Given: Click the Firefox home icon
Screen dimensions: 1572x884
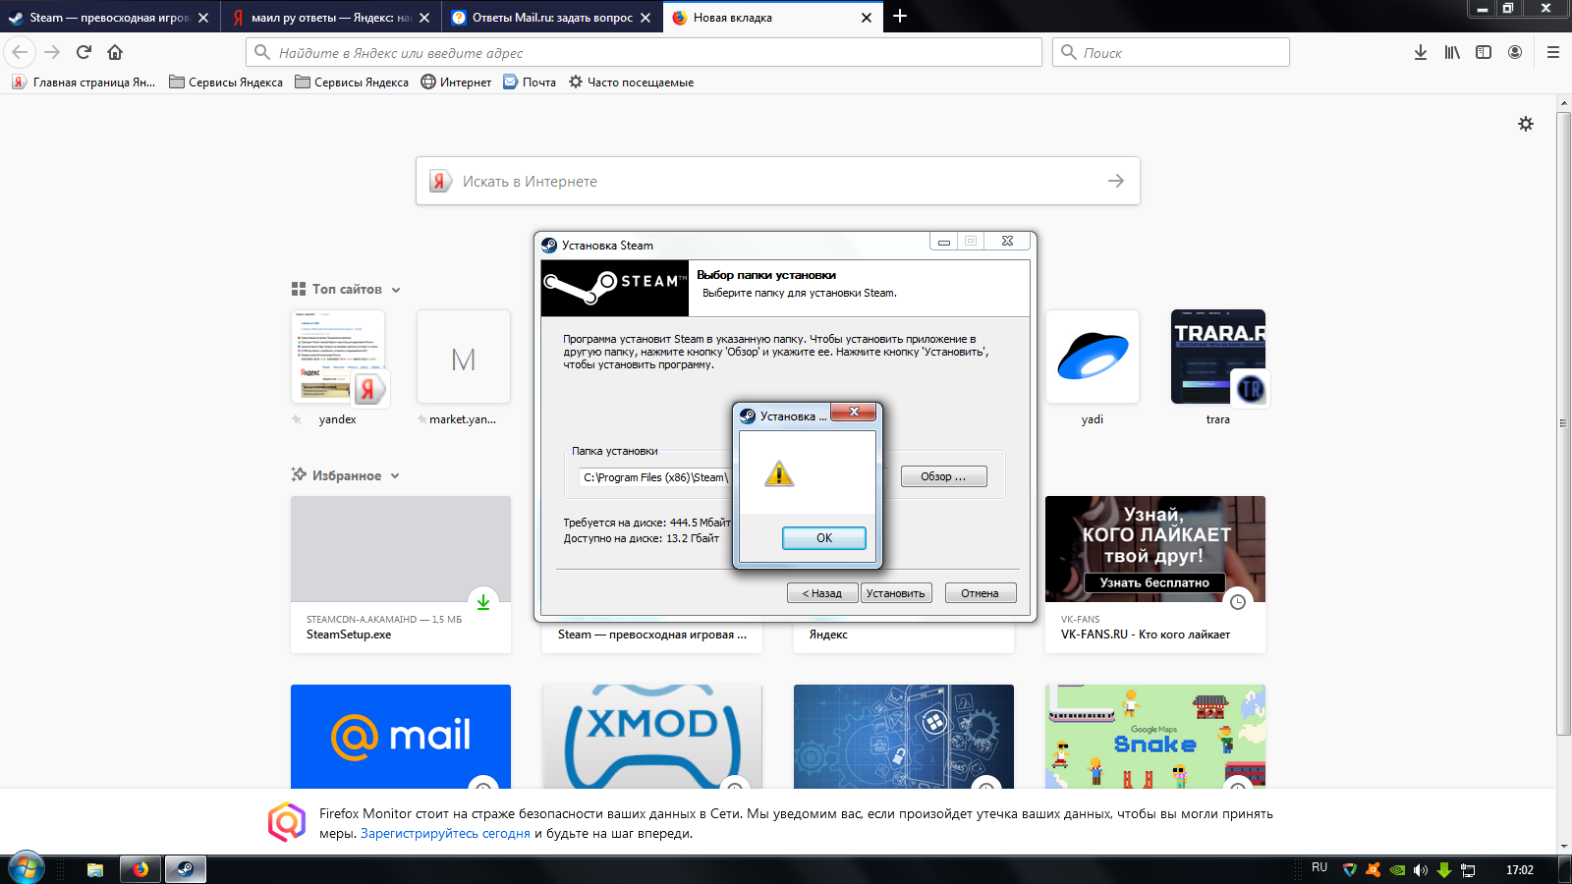Looking at the screenshot, I should click(115, 52).
